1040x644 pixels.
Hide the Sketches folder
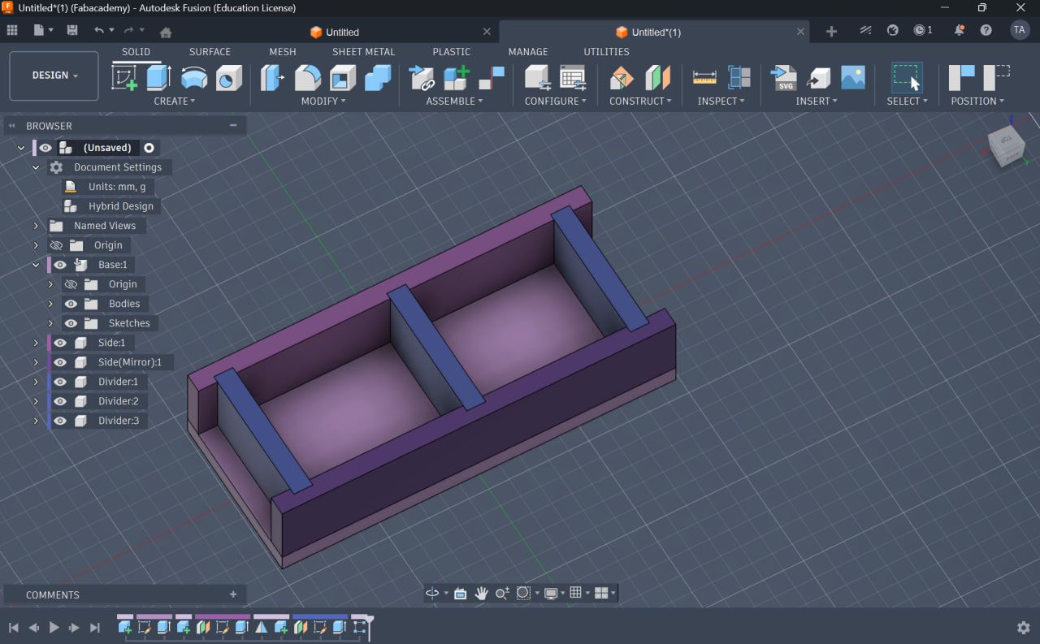click(71, 323)
